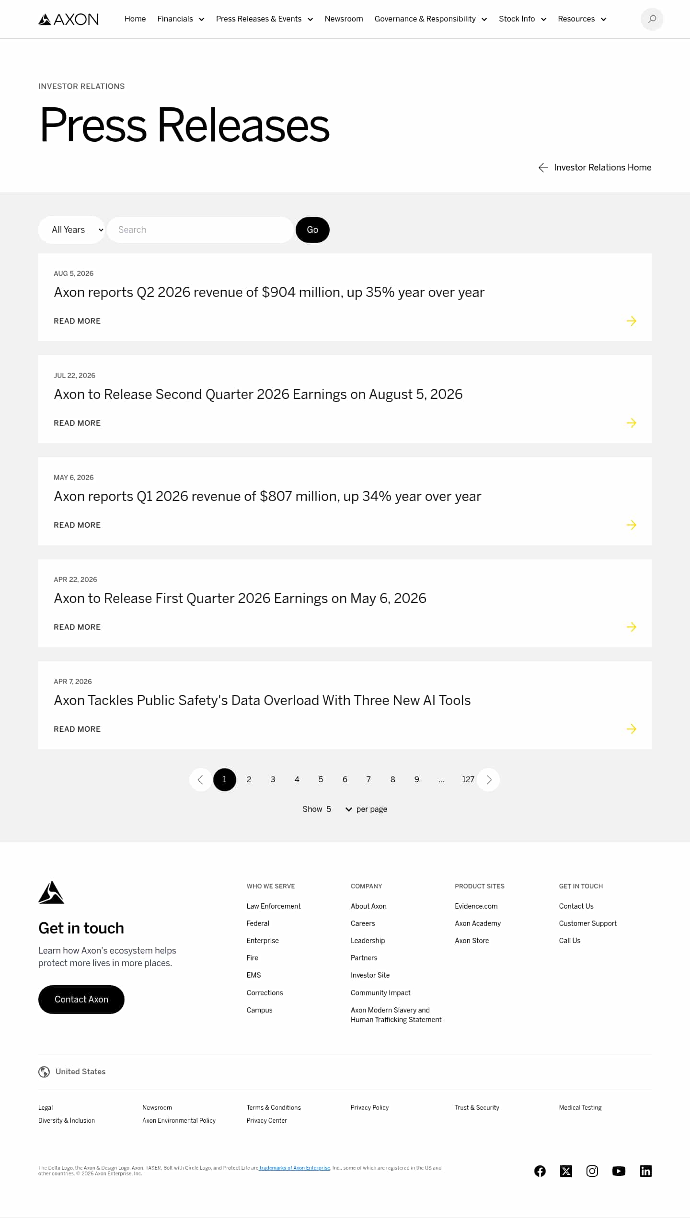This screenshot has height=1218, width=690.
Task: Expand Press Releases & Events menu
Action: coord(264,19)
